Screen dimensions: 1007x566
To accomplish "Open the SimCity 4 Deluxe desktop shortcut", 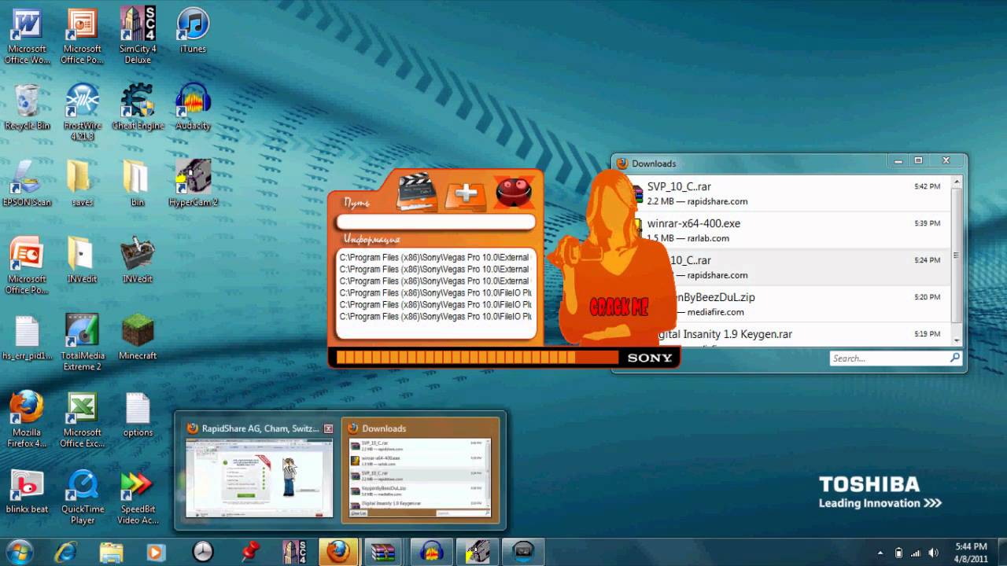I will (x=138, y=36).
